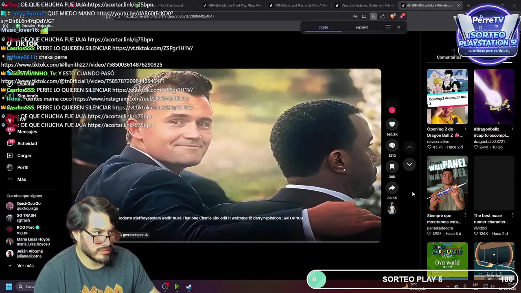Viewport: 521px width, 293px height.
Task: Save the video with the bookmark icon
Action: [x=392, y=166]
